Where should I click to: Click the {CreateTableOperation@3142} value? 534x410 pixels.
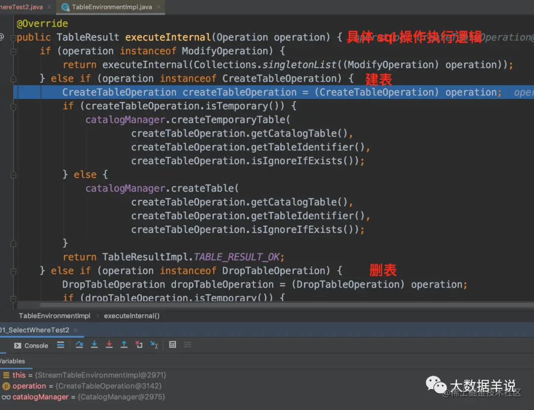click(x=108, y=386)
